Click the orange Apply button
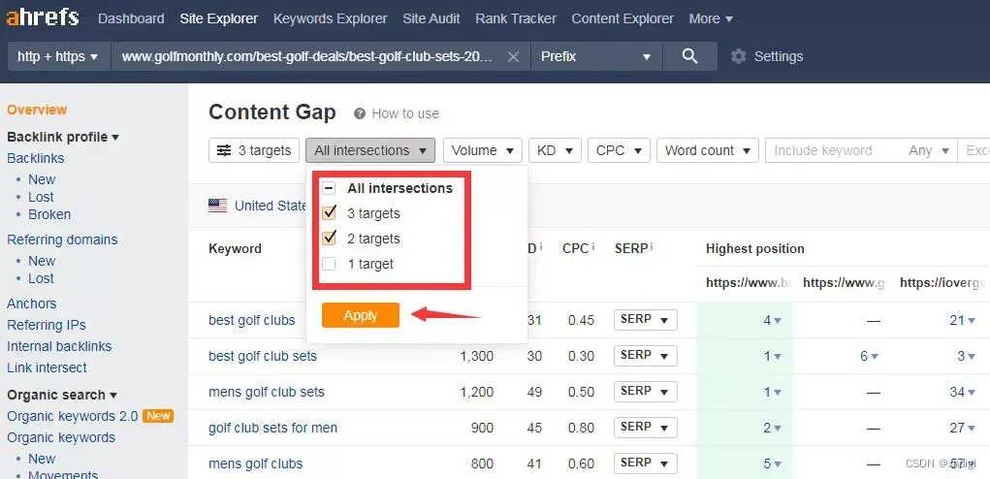The image size is (990, 479). (x=360, y=315)
